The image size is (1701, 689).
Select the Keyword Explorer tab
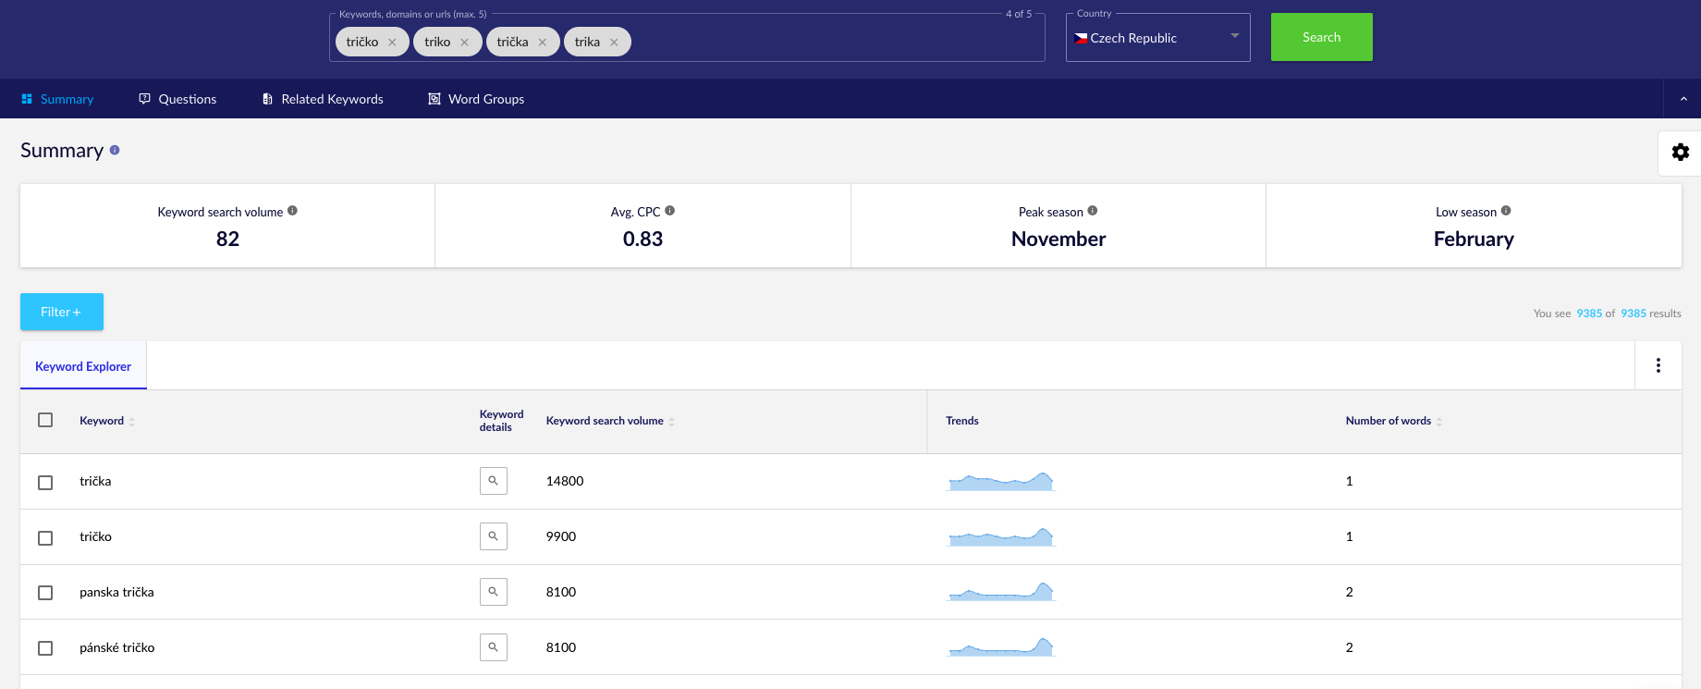coord(83,366)
